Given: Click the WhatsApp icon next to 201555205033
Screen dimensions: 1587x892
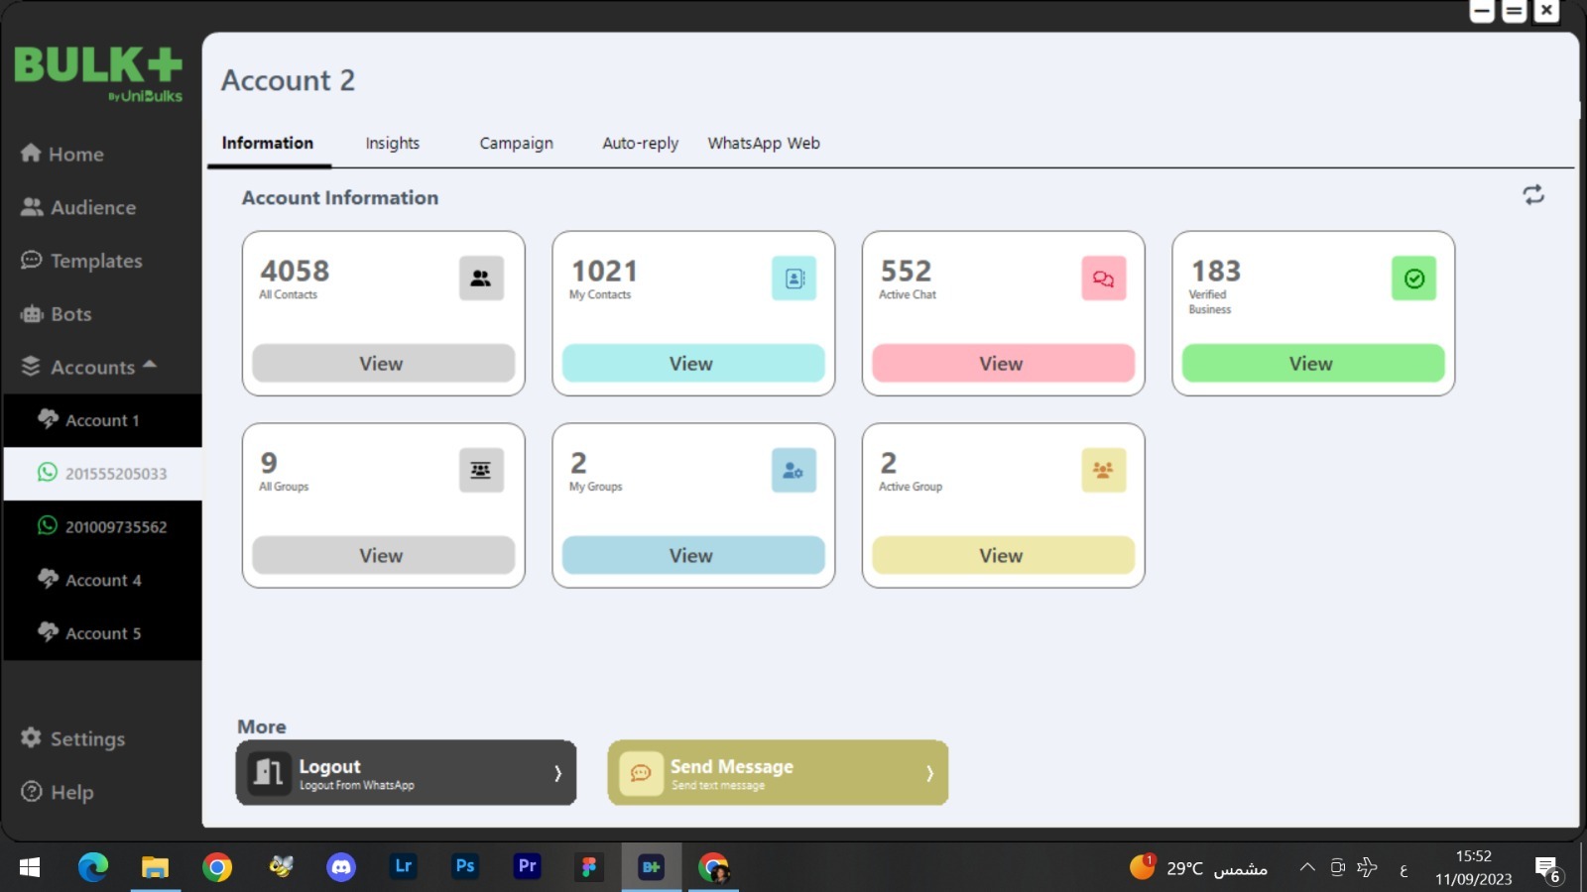Looking at the screenshot, I should (47, 474).
